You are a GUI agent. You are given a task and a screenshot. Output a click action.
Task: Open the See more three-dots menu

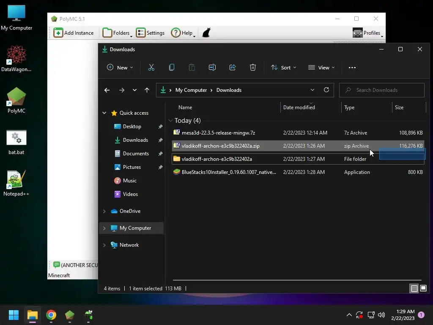(x=352, y=67)
